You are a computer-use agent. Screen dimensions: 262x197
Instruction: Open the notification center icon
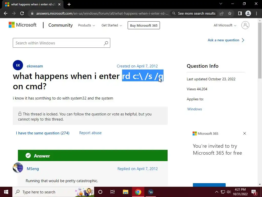(254, 192)
